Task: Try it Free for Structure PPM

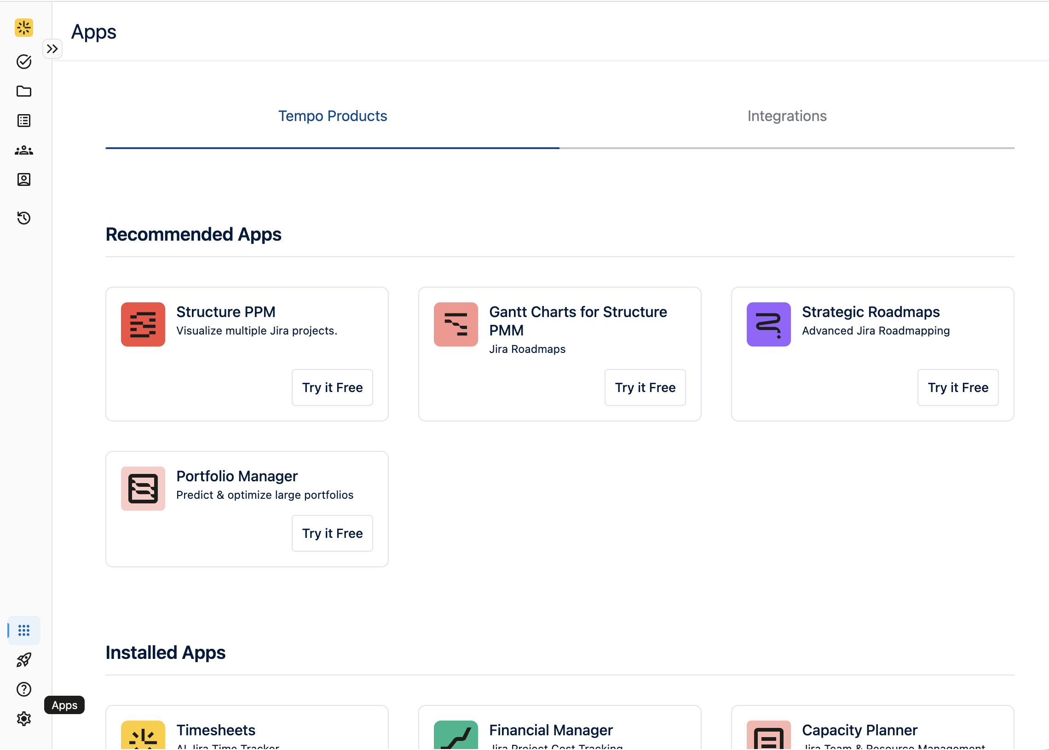Action: (x=332, y=387)
